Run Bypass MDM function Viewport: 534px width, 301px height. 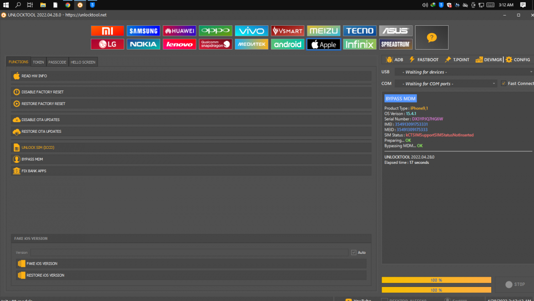(x=191, y=159)
